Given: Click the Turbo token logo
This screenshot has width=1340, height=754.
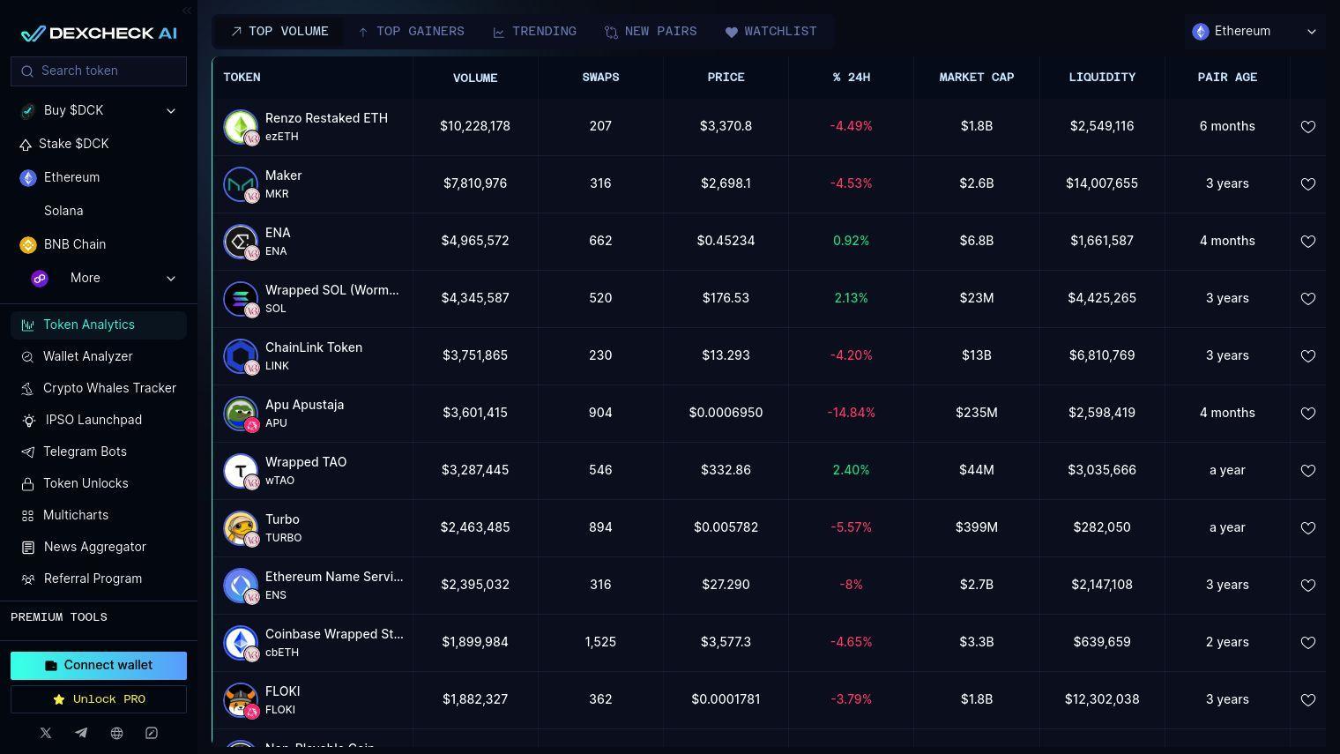Looking at the screenshot, I should (x=240, y=528).
